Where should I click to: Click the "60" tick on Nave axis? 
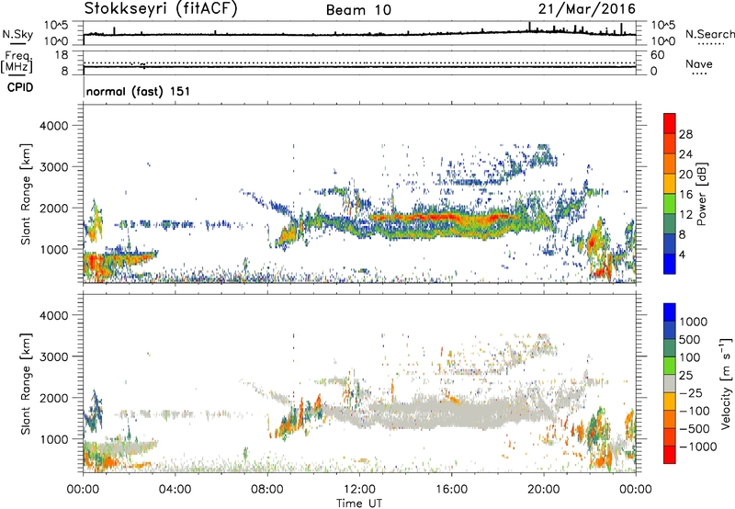tap(657, 55)
